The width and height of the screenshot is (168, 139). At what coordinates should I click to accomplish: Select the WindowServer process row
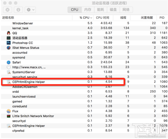pos(84,23)
